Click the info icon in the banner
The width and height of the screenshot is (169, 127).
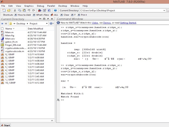click(x=58, y=23)
